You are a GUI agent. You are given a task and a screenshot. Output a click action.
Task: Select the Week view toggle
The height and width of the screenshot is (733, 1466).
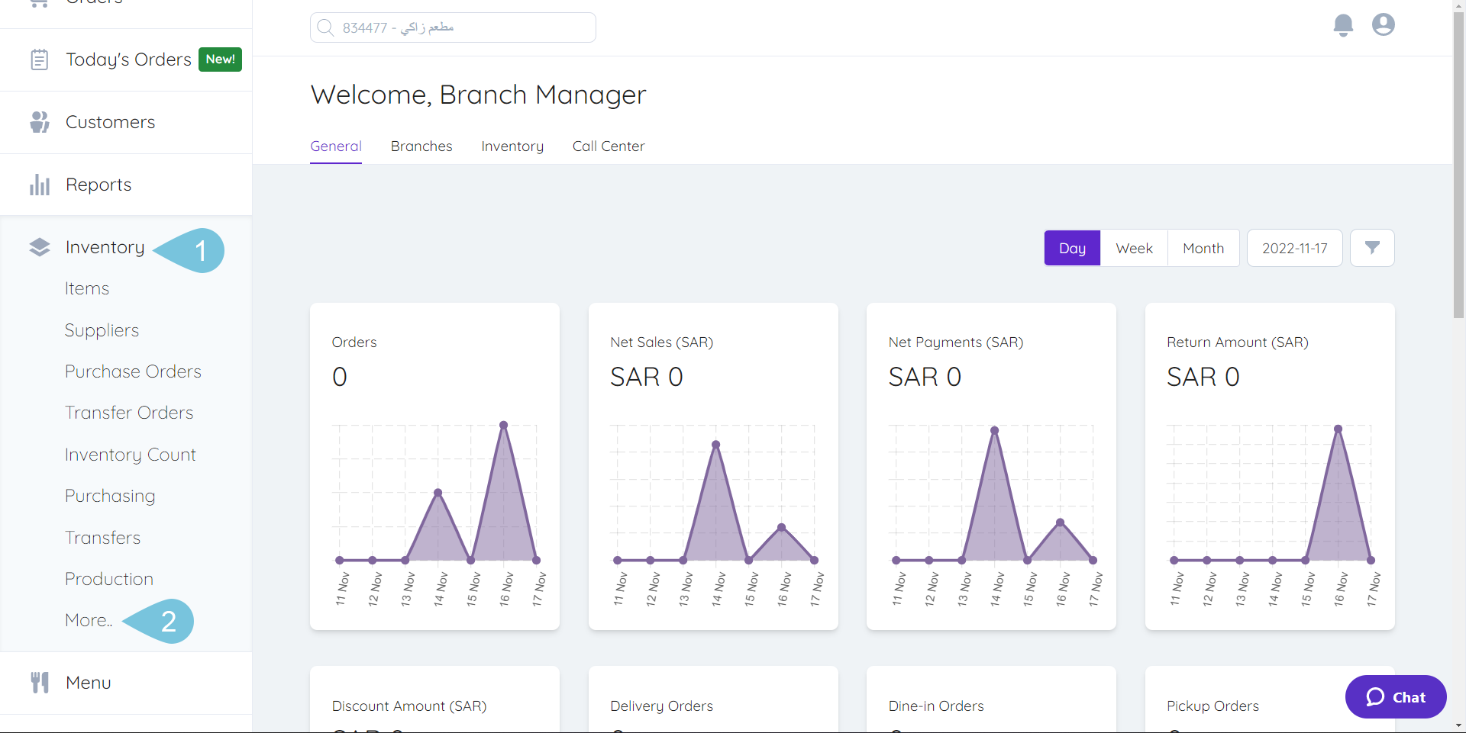pos(1133,247)
